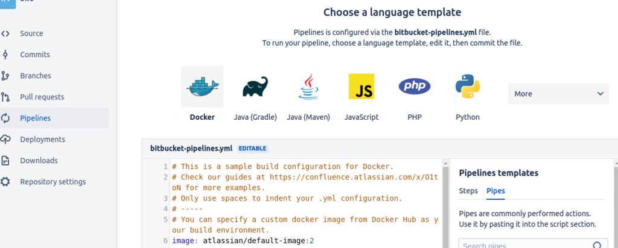This screenshot has height=248, width=618.
Task: Open Pipelines in the sidebar
Action: [x=35, y=118]
